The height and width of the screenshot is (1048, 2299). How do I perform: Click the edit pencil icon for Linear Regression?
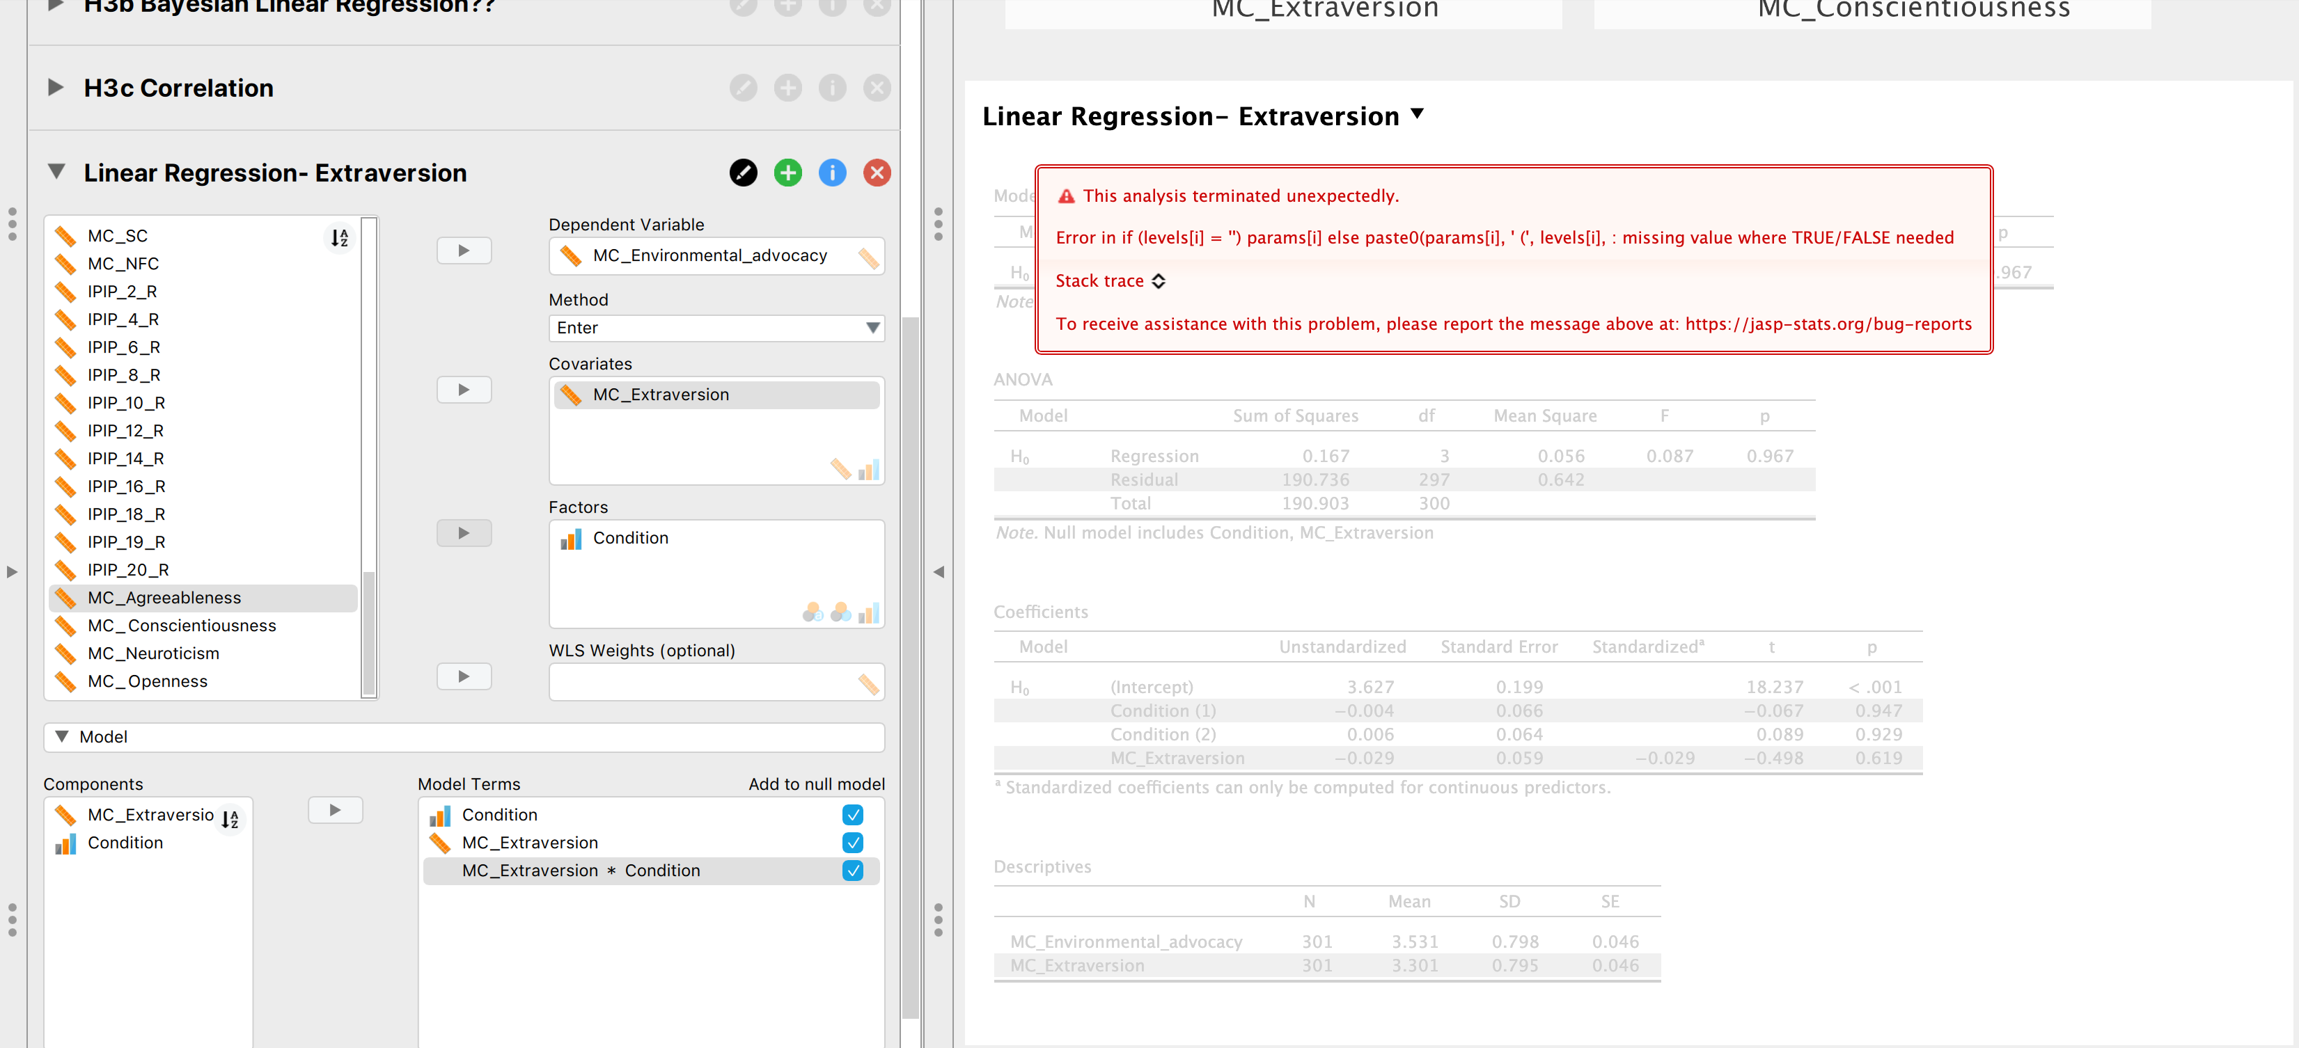[744, 172]
